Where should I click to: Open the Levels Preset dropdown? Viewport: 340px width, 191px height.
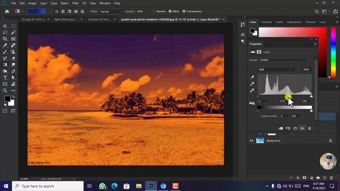284,60
